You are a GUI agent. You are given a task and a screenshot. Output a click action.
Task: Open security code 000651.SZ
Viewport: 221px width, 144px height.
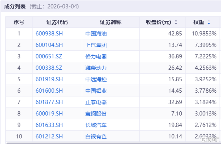(49, 56)
